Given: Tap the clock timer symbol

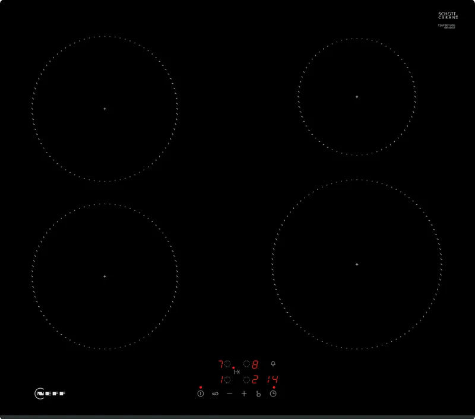Looking at the screenshot, I should (x=273, y=393).
